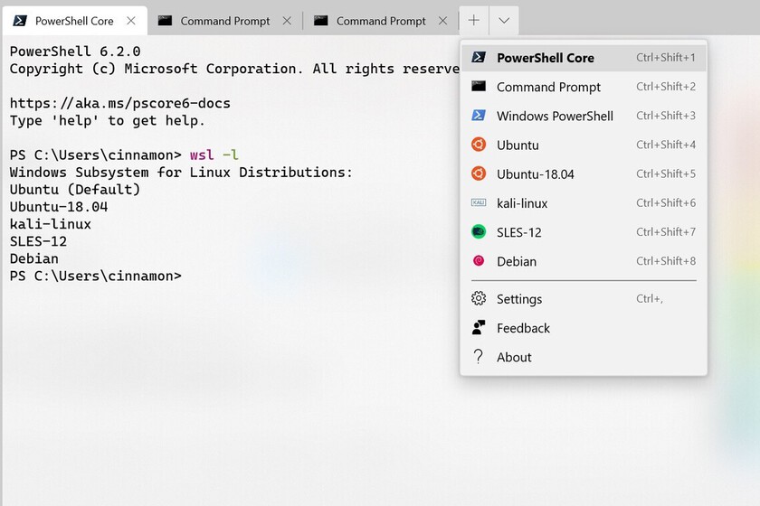Click the Copyright Microsoft Corporation line

pos(234,69)
